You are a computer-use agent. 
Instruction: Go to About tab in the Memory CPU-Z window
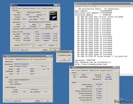109,71
